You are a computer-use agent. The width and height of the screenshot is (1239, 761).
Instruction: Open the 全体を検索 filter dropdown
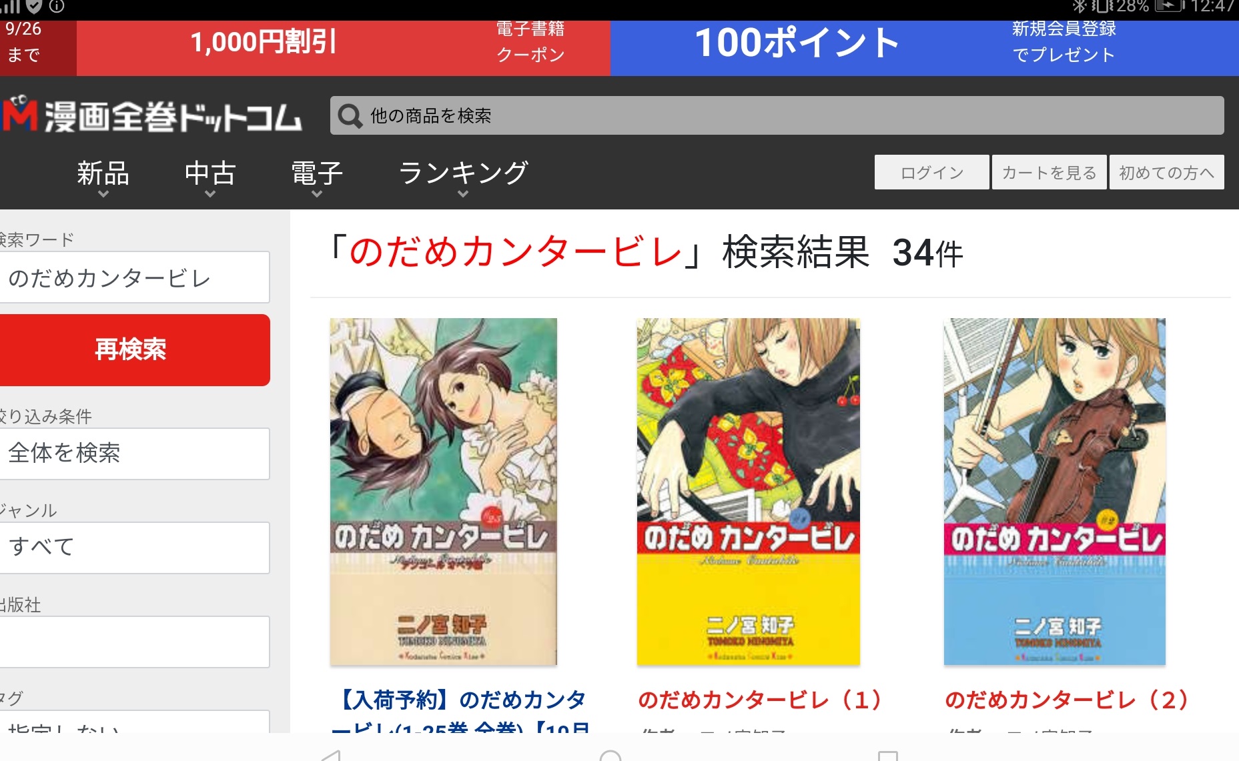(133, 454)
